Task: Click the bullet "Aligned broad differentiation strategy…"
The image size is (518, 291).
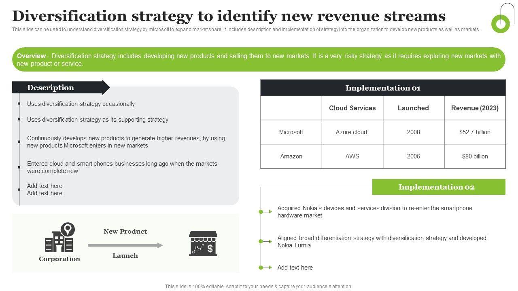Action: [382, 242]
